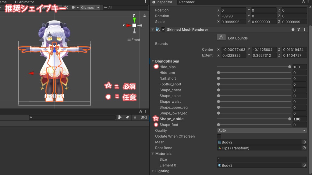The width and height of the screenshot is (312, 175).
Task: Click the Shape_chest slider track
Action: 254,90
